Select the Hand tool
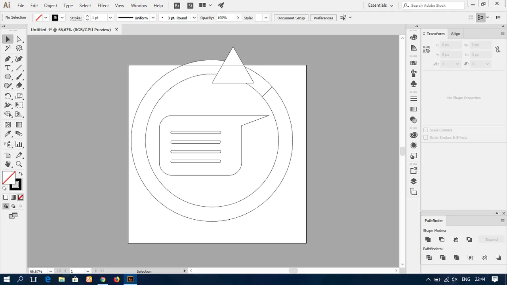The width and height of the screenshot is (507, 285). pyautogui.click(x=8, y=164)
